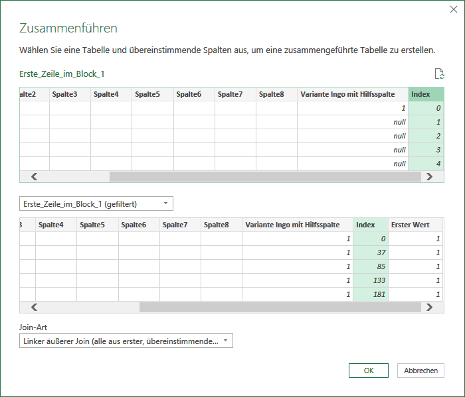Click the Erste_Zeile_im_Block_1 table title
This screenshot has width=465, height=397.
[62, 74]
